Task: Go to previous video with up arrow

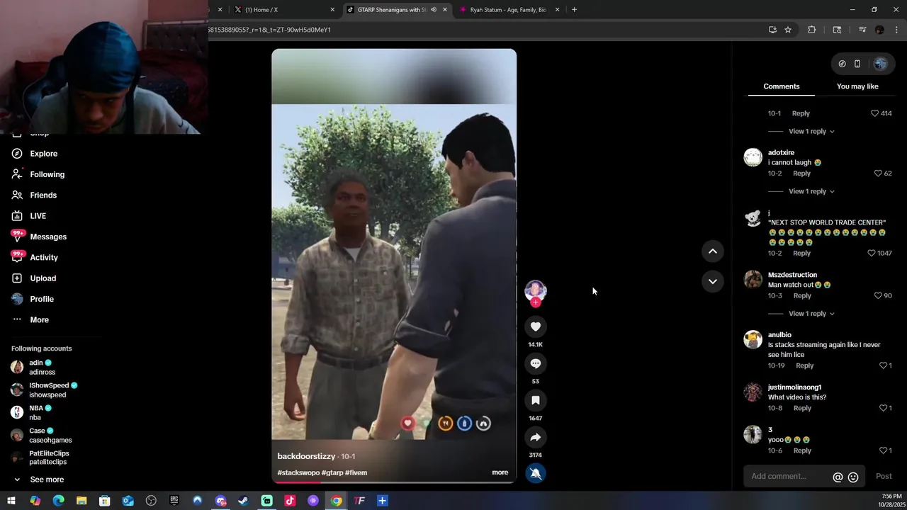Action: tap(713, 251)
